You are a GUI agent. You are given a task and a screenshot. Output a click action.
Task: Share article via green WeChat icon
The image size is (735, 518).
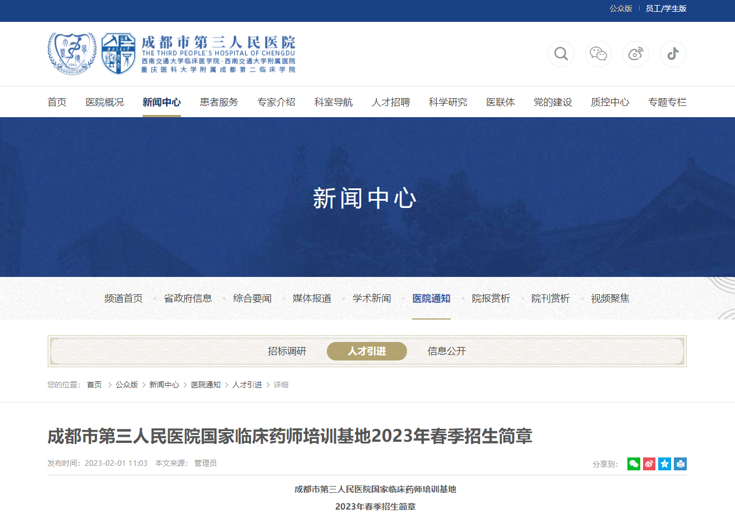[634, 464]
